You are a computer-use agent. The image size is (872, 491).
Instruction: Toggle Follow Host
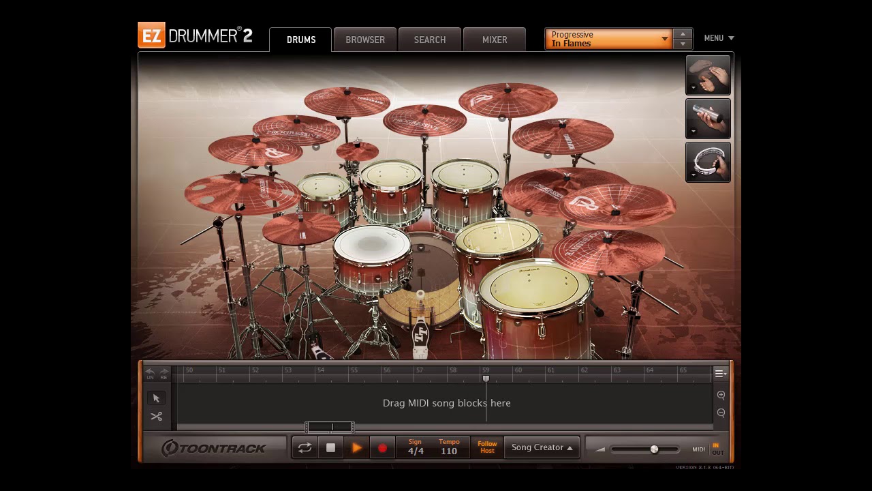pyautogui.click(x=487, y=447)
